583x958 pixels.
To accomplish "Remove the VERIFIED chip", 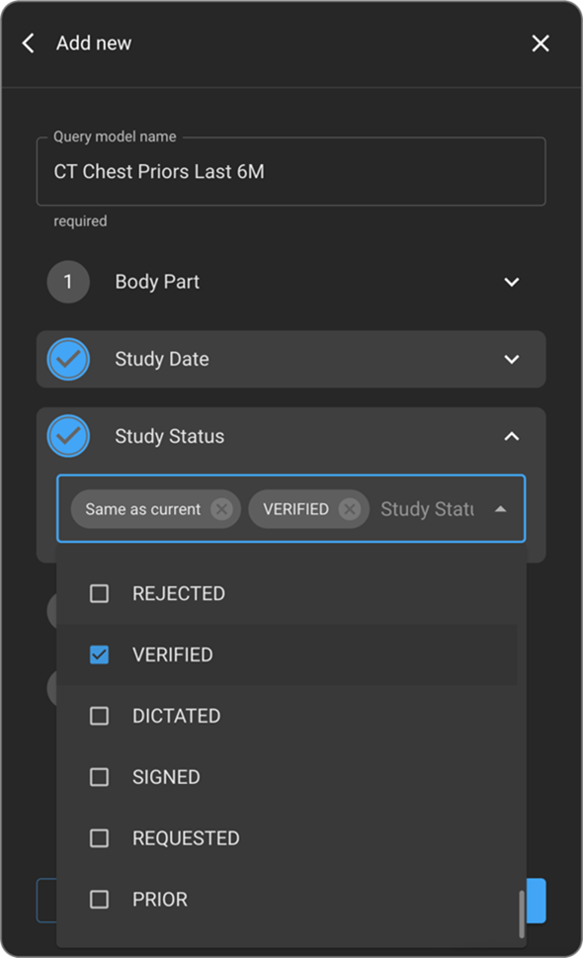I will coord(349,509).
